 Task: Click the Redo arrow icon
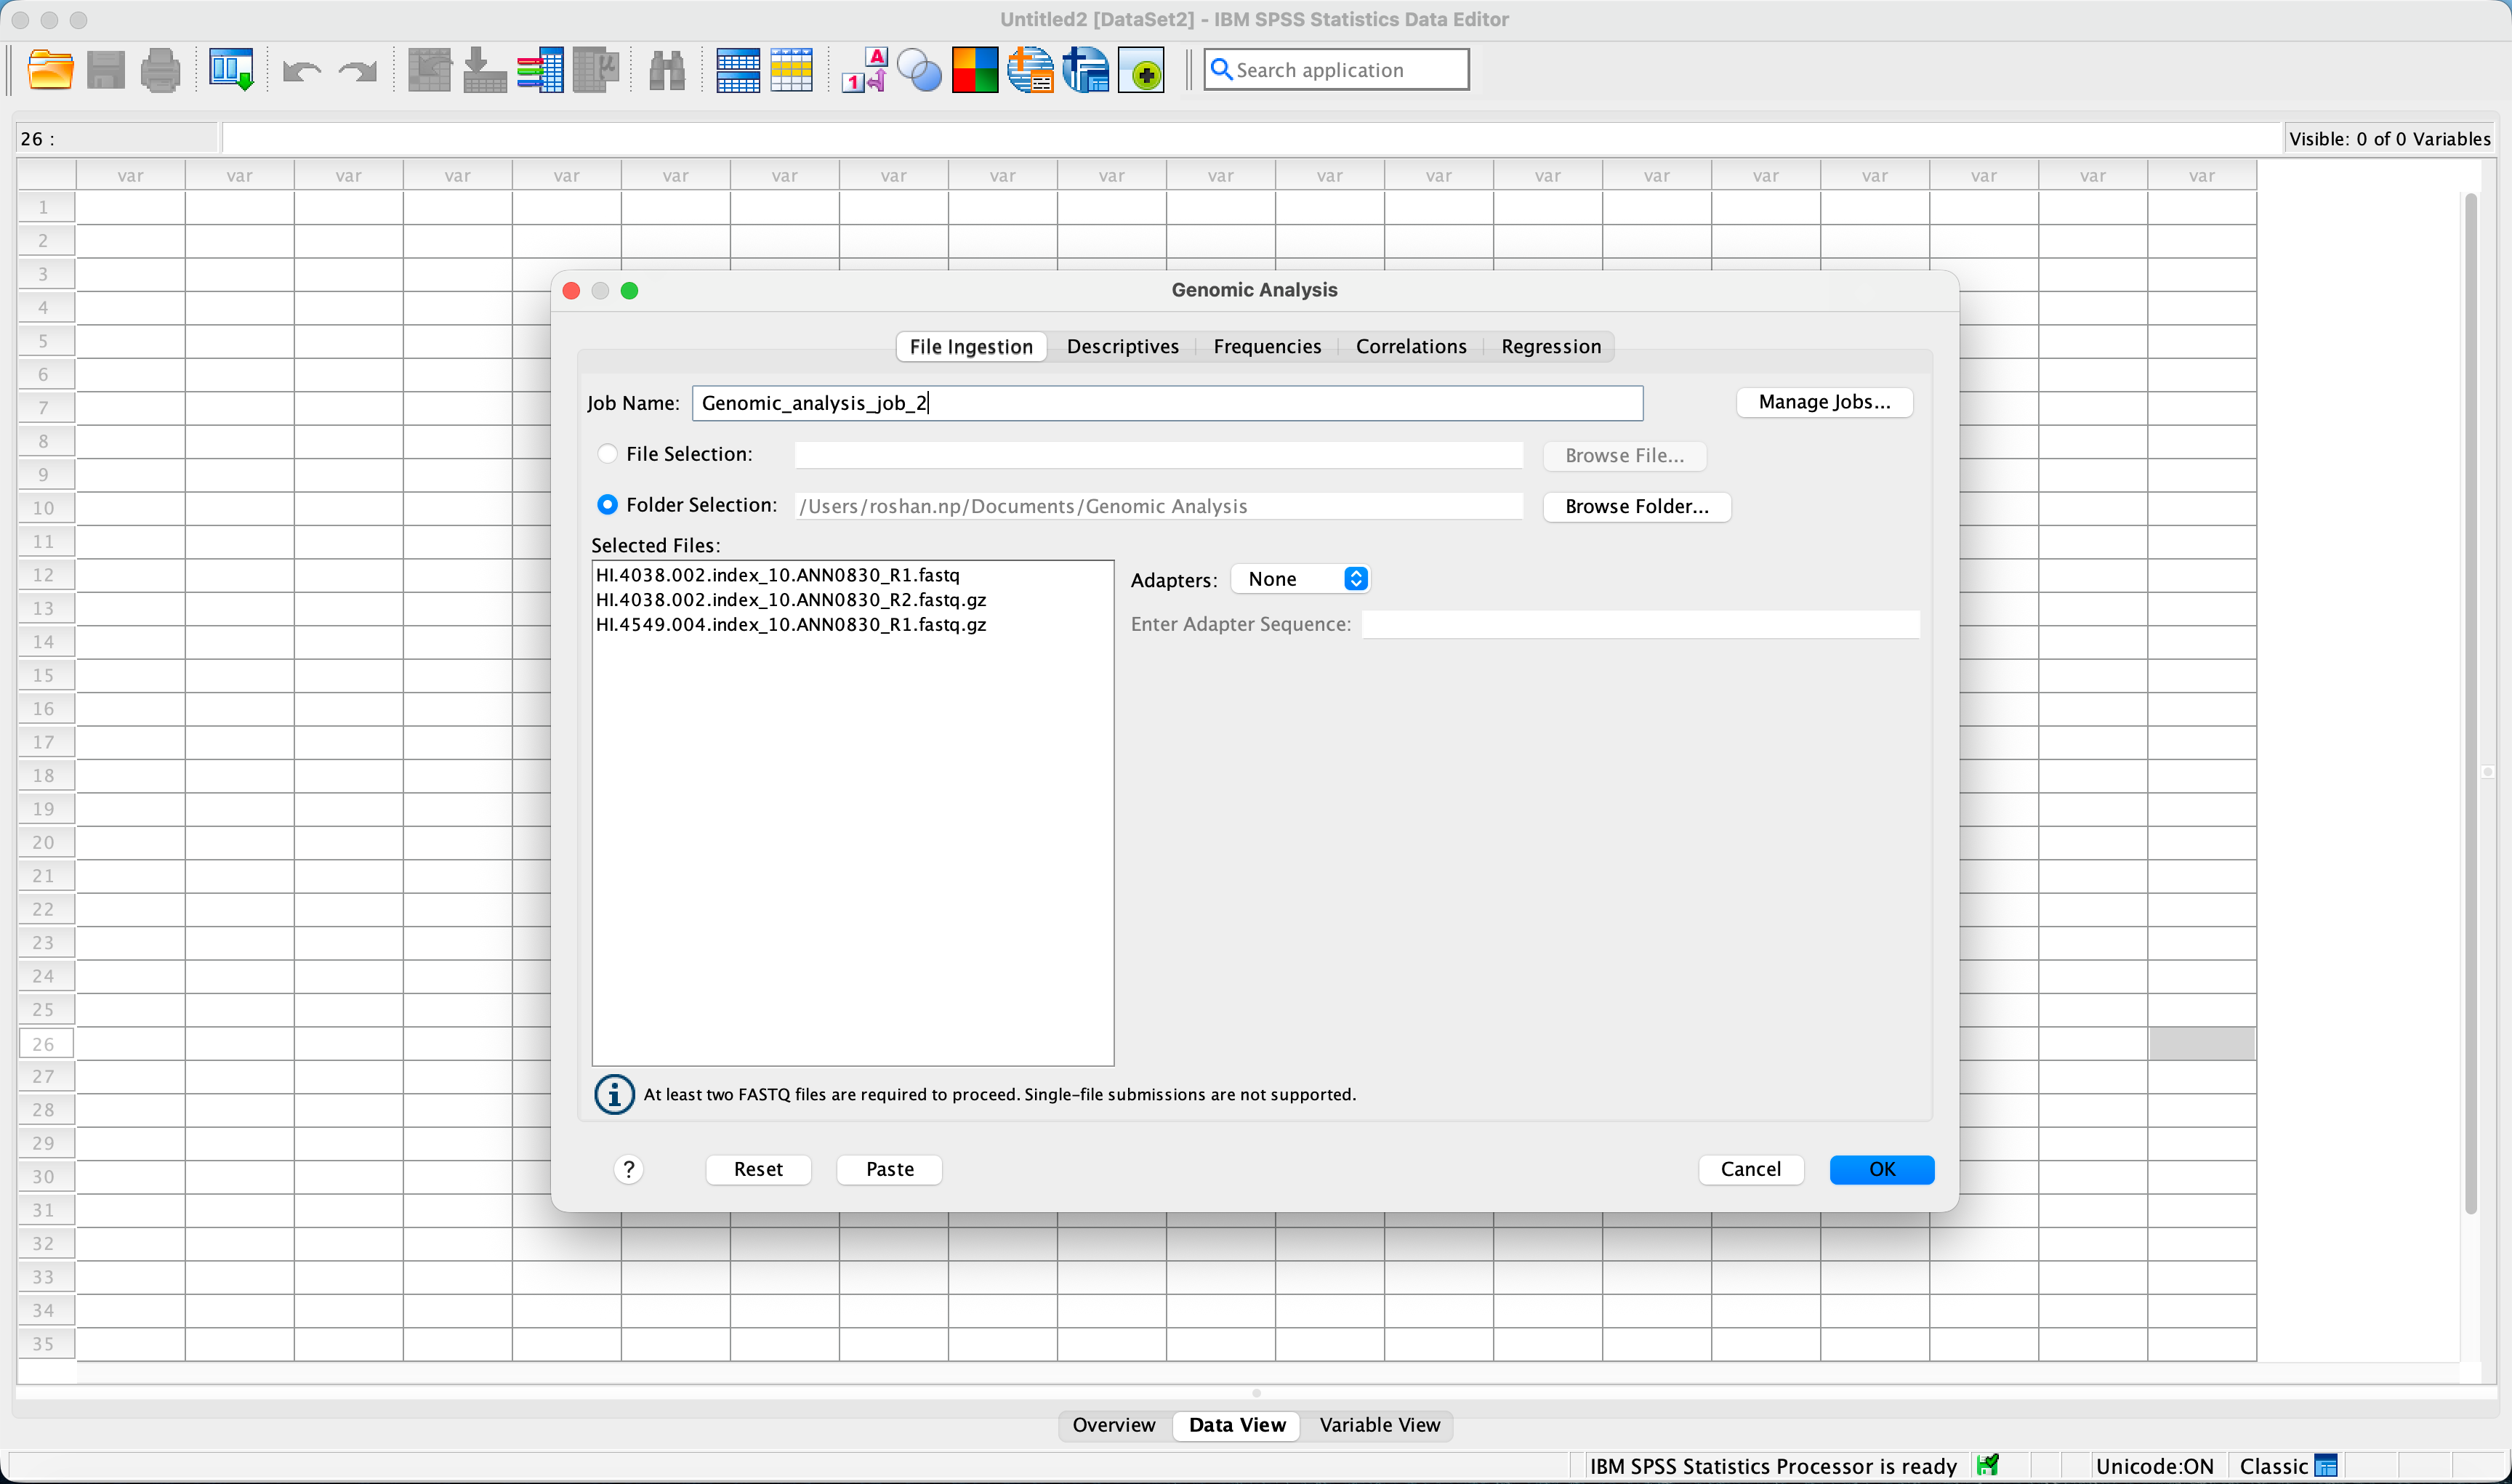[x=358, y=70]
